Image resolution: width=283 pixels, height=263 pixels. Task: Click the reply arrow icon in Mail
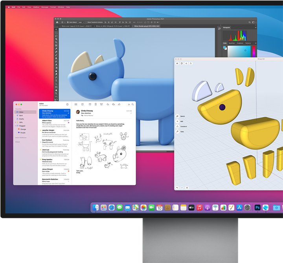coord(108,104)
